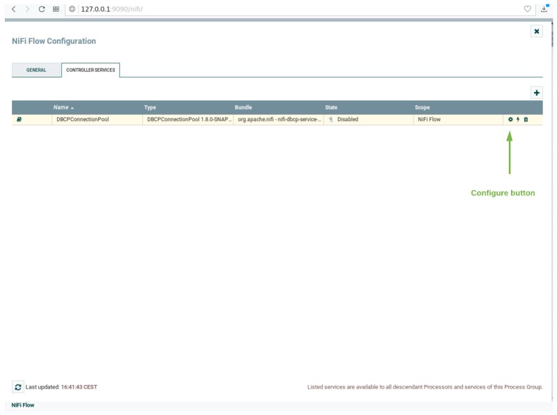Open the browser tab grid icon

pos(56,8)
